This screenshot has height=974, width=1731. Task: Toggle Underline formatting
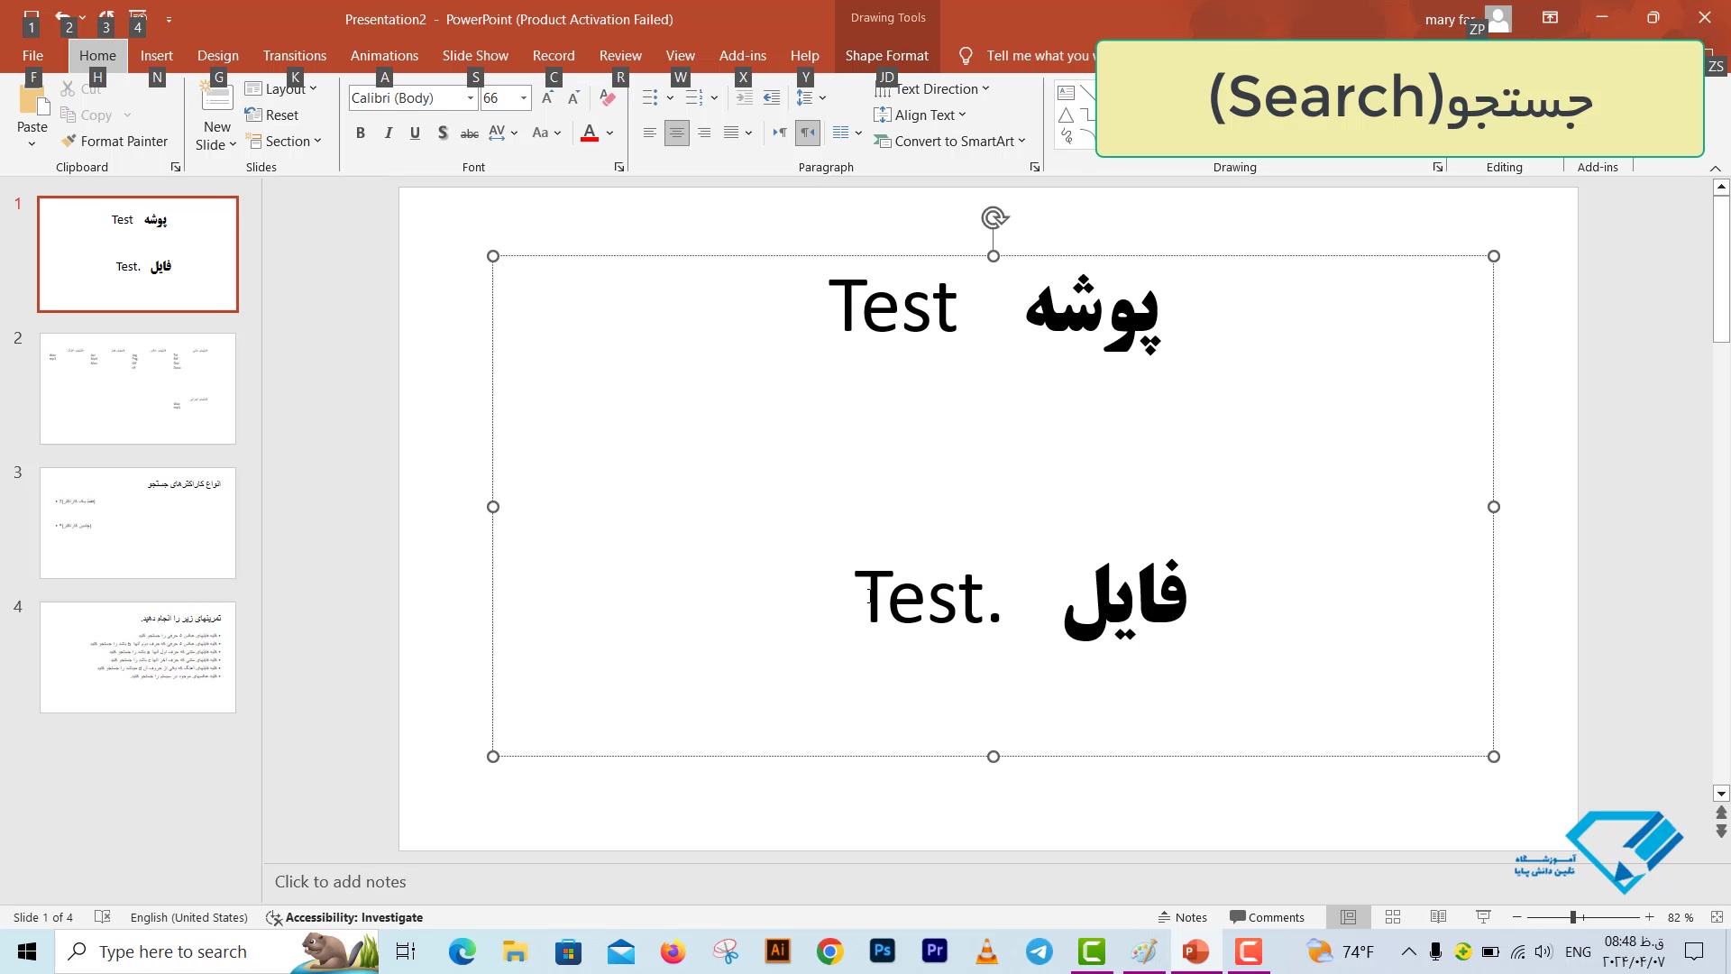415,133
